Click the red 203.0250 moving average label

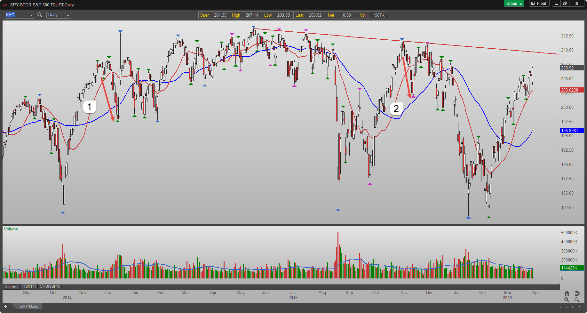click(x=572, y=90)
